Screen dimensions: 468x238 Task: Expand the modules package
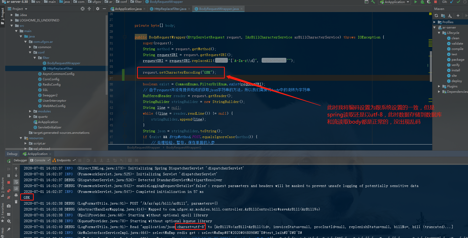tap(30, 111)
